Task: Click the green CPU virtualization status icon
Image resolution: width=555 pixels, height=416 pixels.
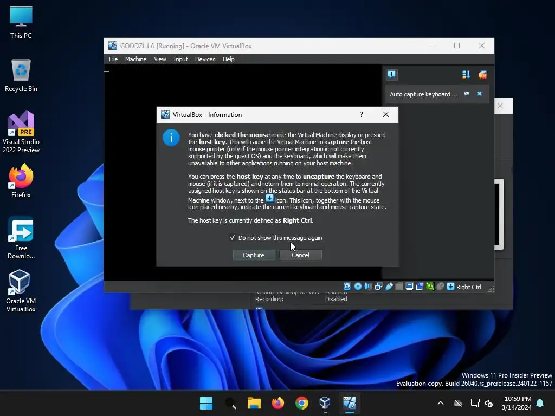Action: tap(430, 287)
